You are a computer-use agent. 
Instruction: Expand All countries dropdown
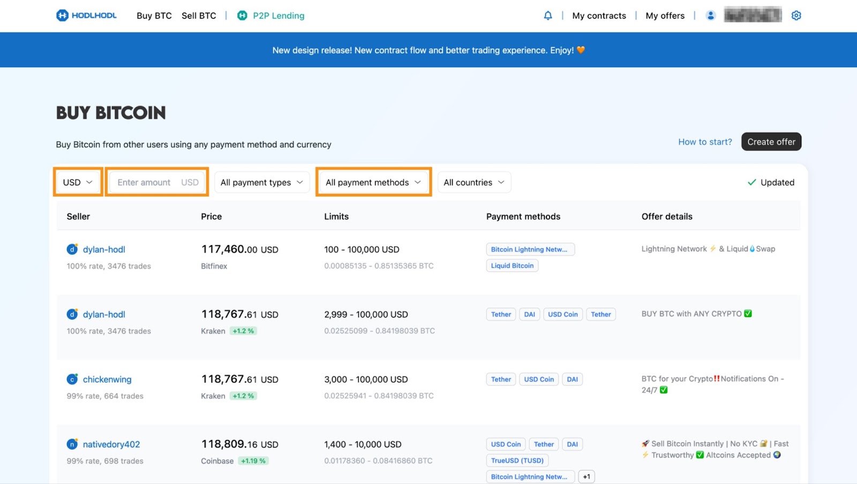pos(474,182)
